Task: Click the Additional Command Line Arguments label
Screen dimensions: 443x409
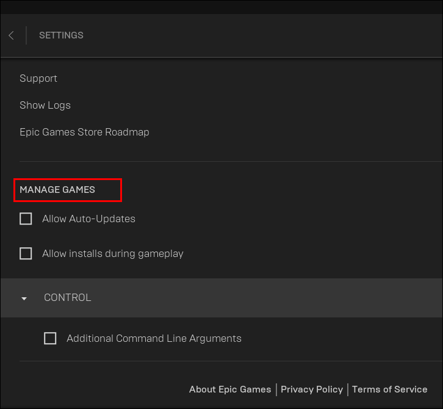Action: pos(154,338)
